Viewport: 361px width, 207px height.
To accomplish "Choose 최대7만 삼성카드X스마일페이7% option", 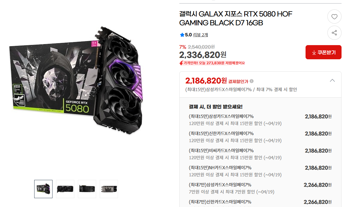I will pyautogui.click(x=260, y=188).
